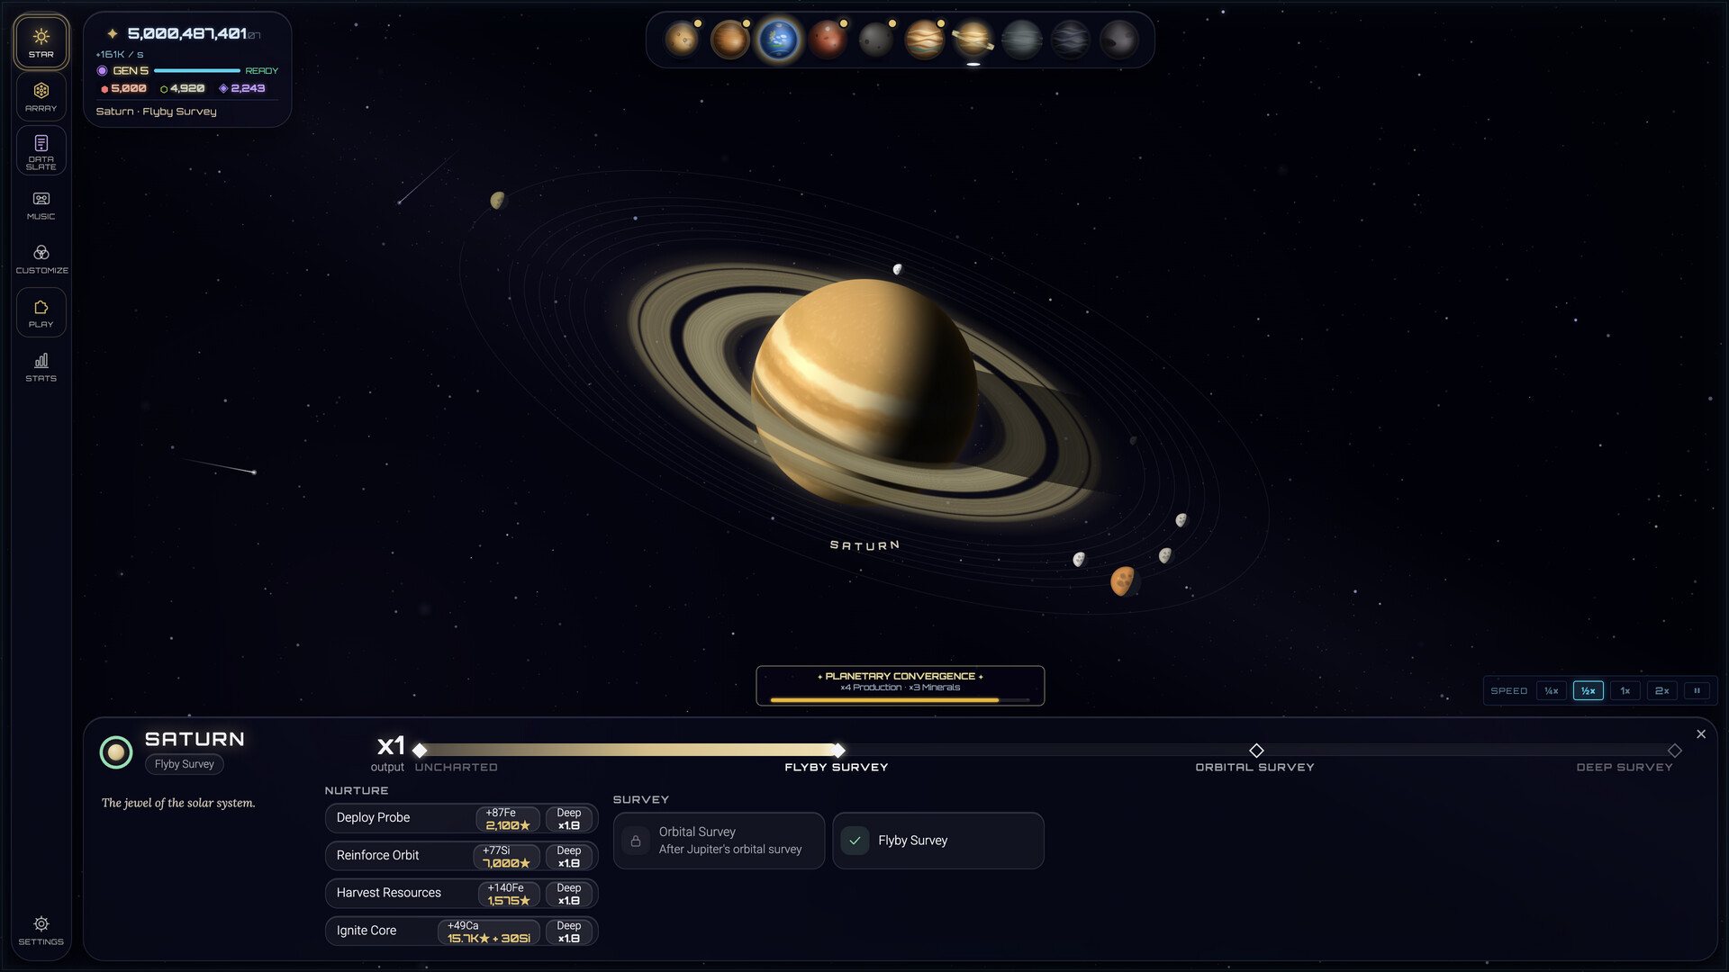The image size is (1729, 972).
Task: Select Venus in the planet selector bar
Action: 730,40
